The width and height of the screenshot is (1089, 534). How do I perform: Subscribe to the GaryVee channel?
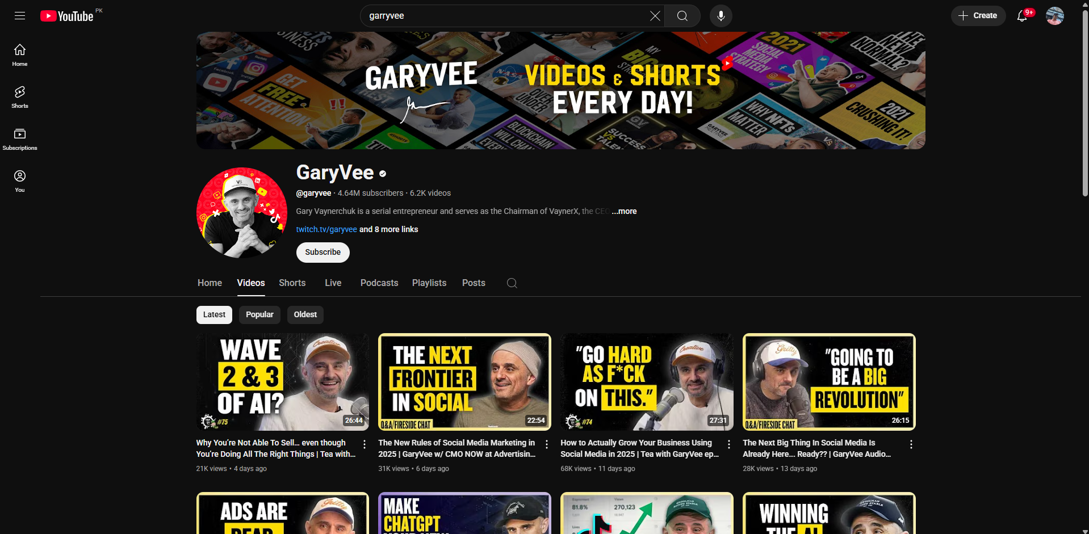[323, 253]
